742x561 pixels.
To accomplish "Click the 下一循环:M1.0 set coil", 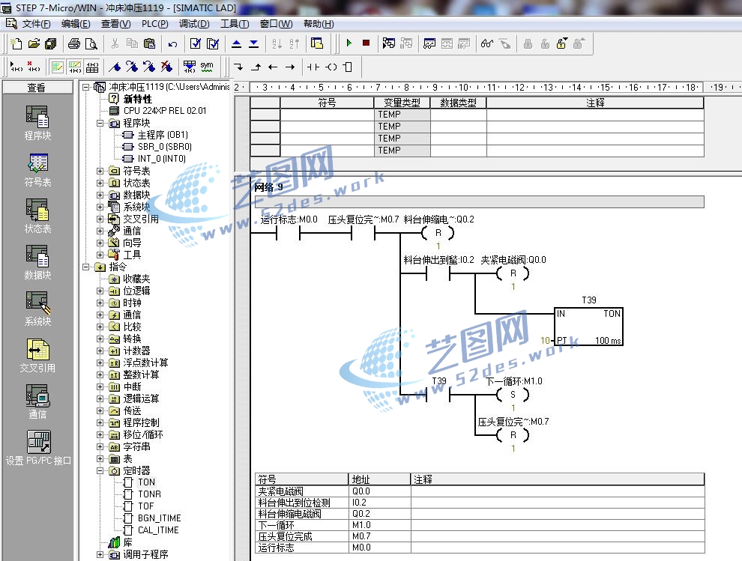I will 513,395.
